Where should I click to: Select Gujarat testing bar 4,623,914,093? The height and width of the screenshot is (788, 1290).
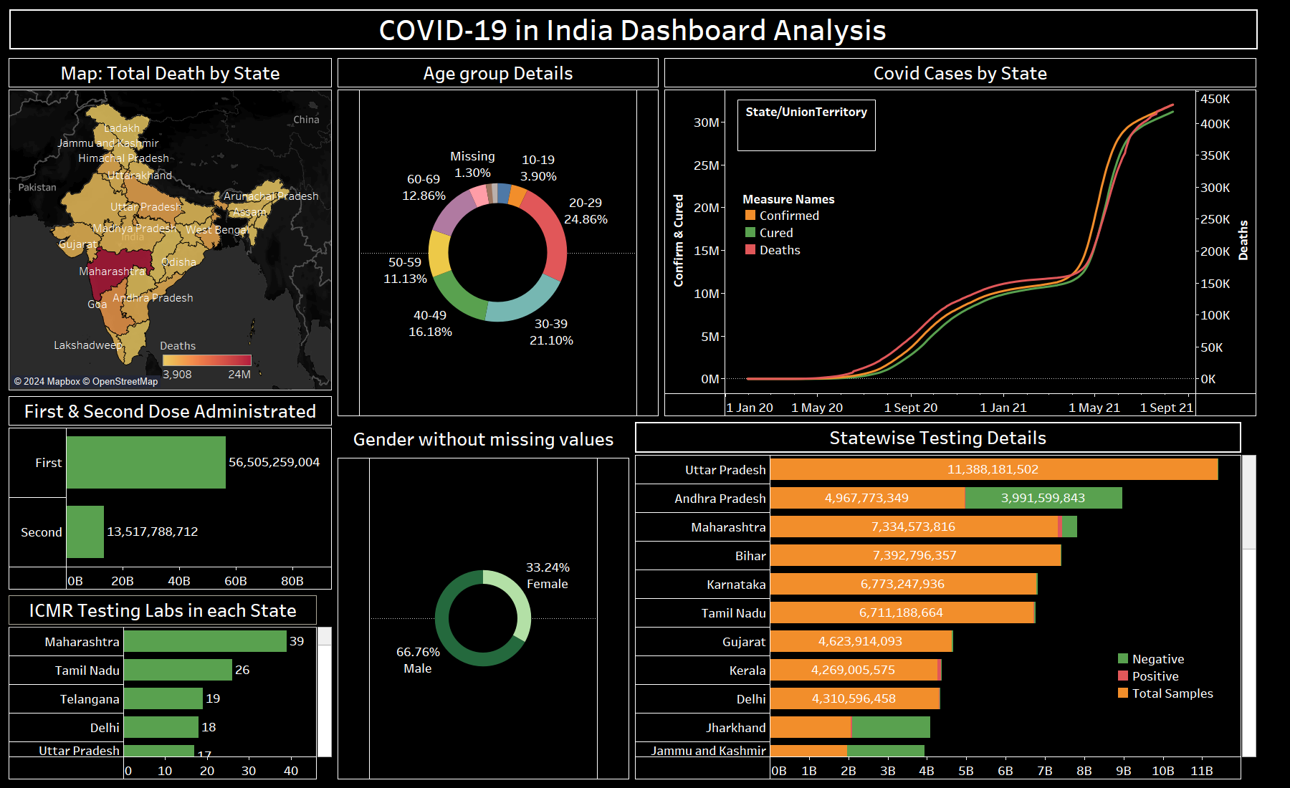861,641
